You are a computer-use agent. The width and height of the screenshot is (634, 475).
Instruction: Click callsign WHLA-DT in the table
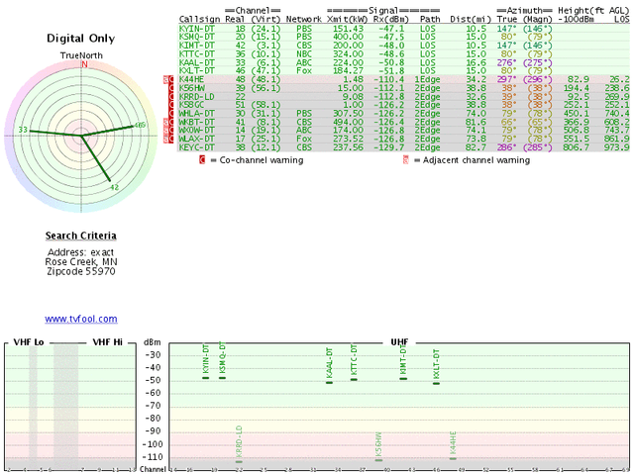[197, 114]
